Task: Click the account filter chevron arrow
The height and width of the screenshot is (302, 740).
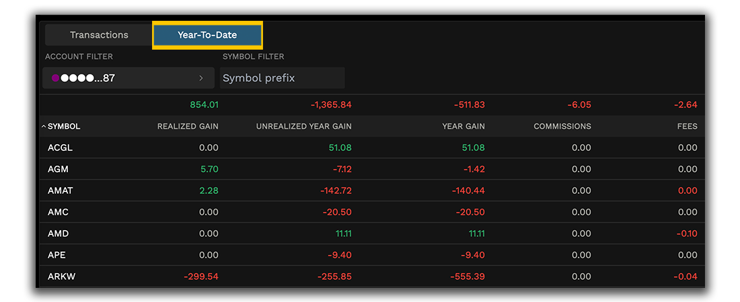Action: tap(200, 78)
